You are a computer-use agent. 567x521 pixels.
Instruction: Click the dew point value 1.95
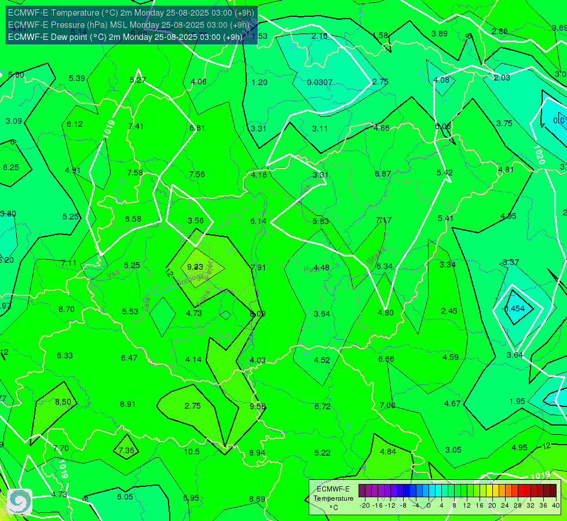517,401
